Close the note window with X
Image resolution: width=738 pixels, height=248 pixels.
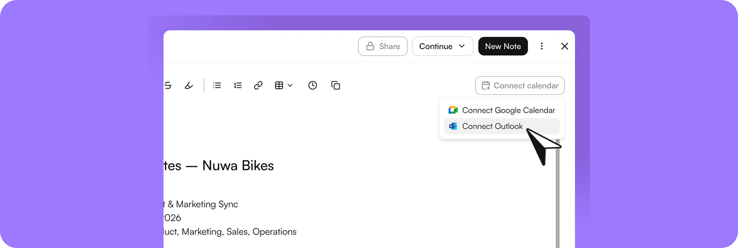click(565, 46)
